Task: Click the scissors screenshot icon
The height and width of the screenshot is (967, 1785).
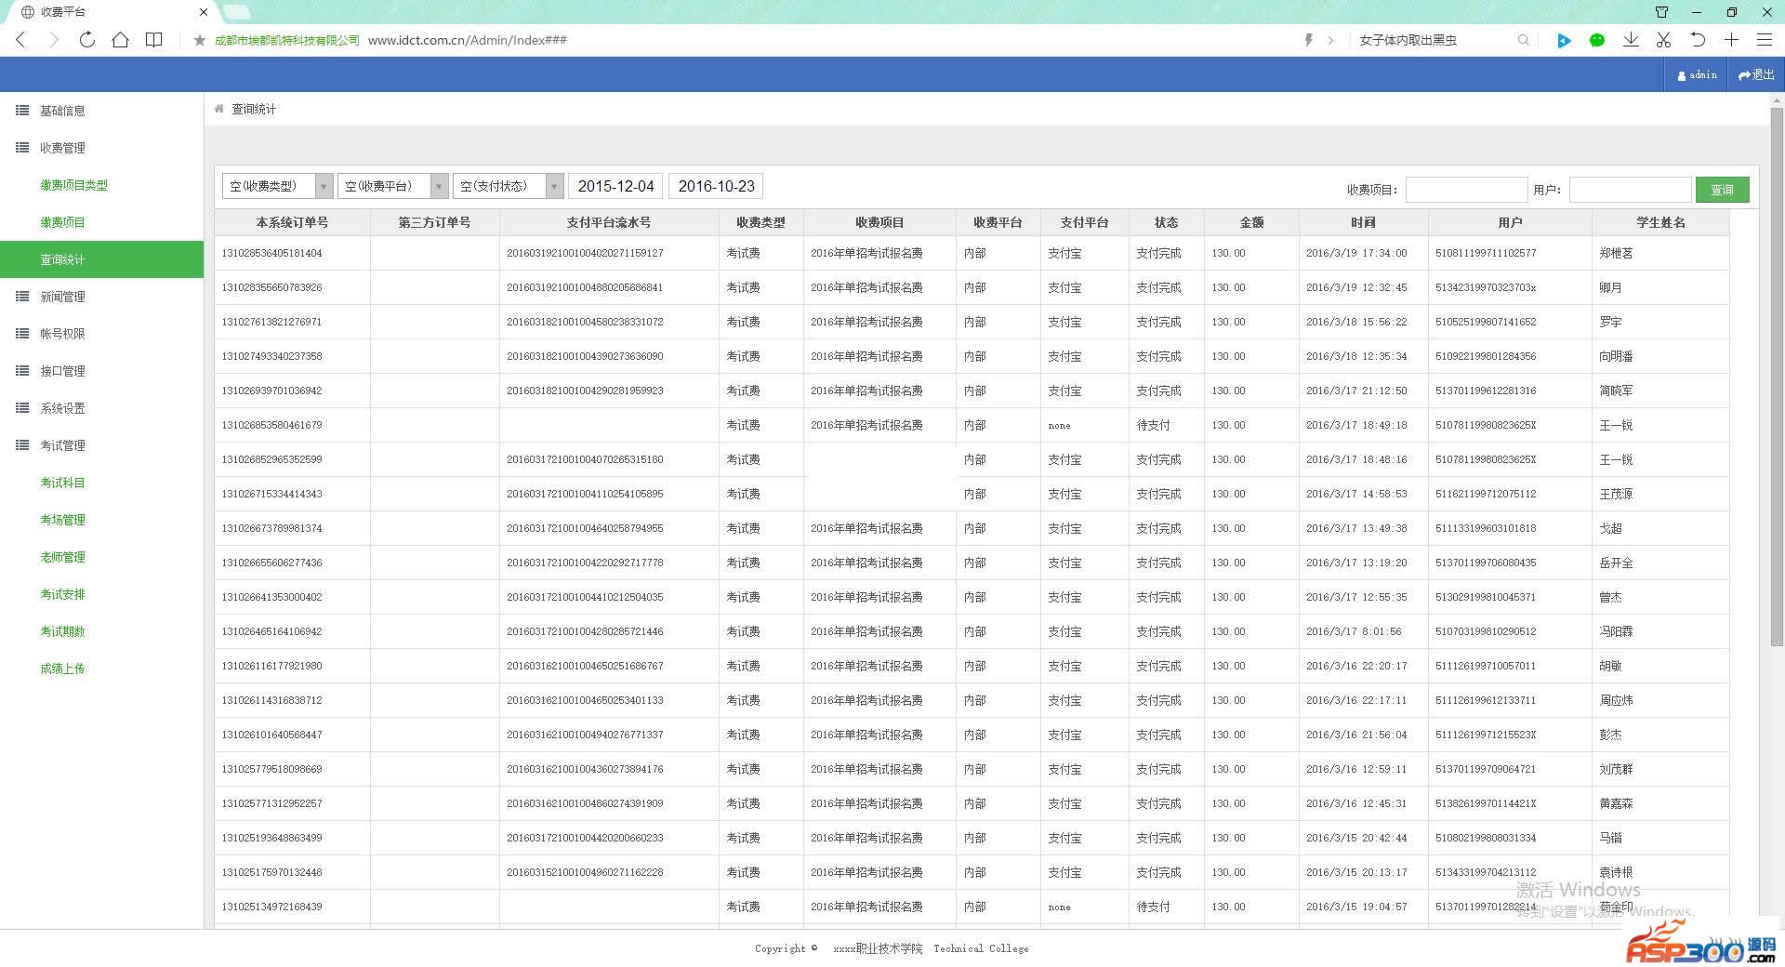Action: (x=1663, y=40)
